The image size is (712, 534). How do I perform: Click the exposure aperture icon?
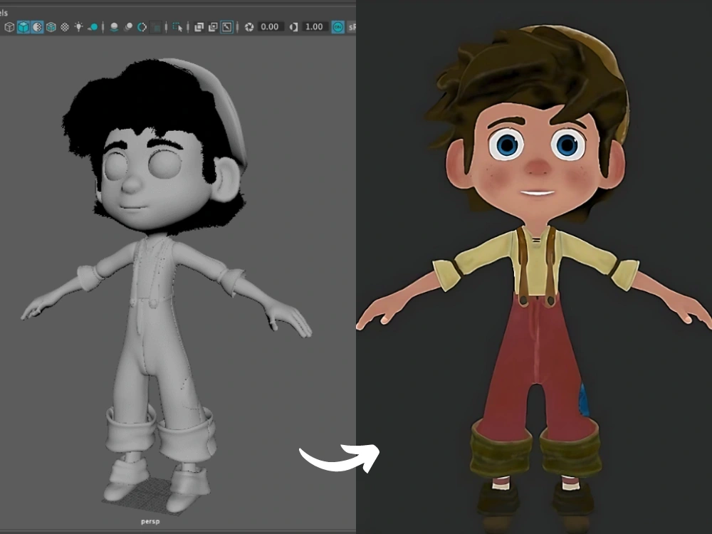(248, 27)
